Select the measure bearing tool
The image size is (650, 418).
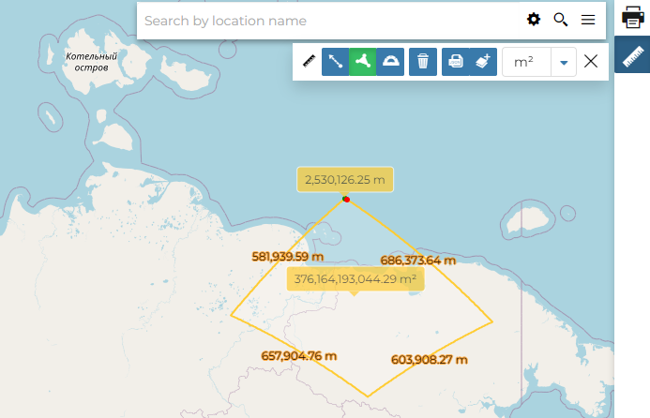pos(390,62)
